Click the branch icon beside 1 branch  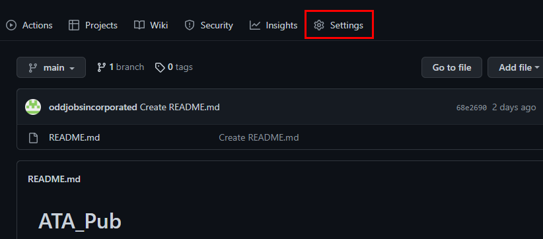click(102, 67)
